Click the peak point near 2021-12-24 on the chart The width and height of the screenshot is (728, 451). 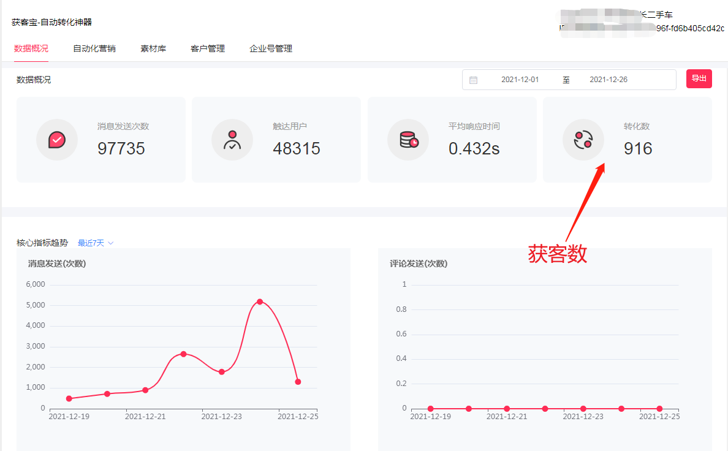point(260,301)
